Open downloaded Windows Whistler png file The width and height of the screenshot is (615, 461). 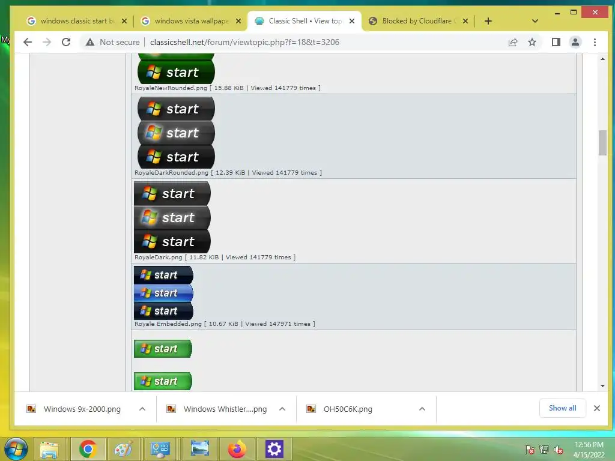(x=217, y=409)
